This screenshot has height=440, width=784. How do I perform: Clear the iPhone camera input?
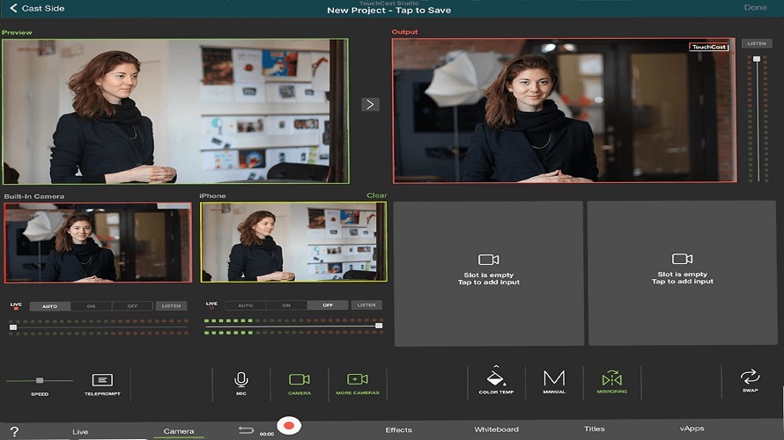376,195
